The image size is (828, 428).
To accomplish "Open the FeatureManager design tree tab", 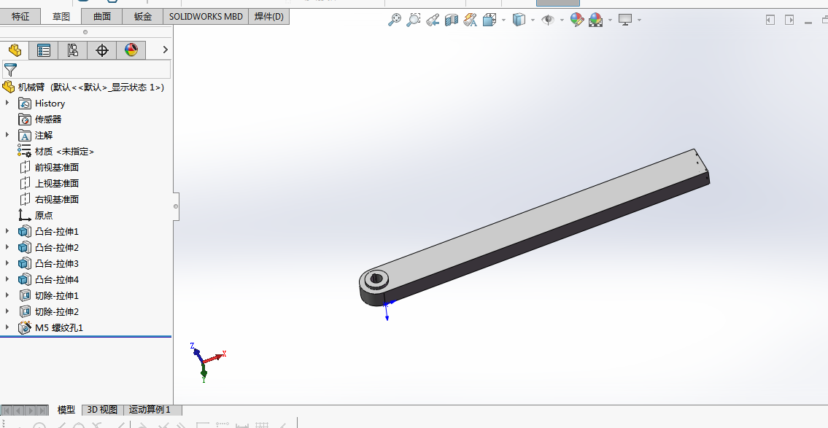I will pos(15,50).
